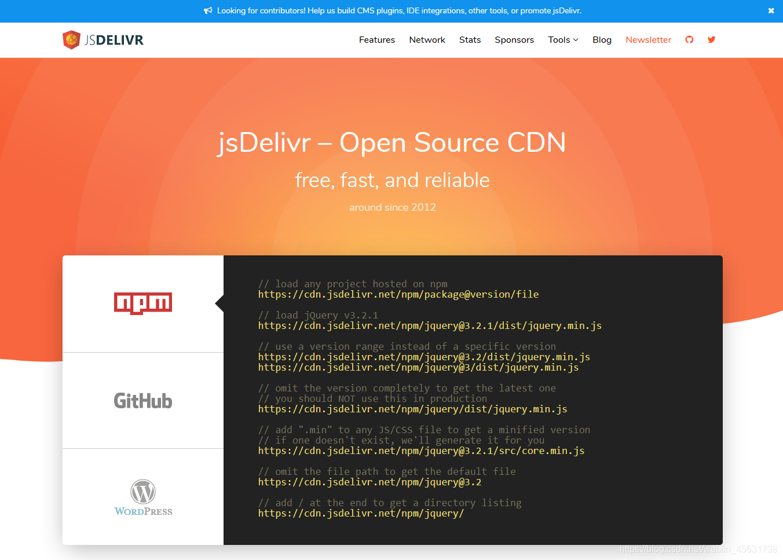Click comment 'load jQuery v3.2.1'

(318, 315)
